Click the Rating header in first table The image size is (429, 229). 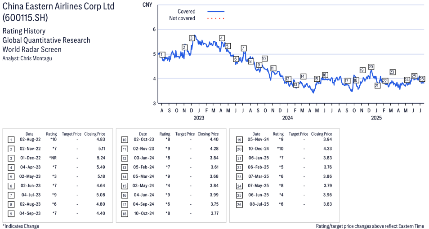coord(51,134)
